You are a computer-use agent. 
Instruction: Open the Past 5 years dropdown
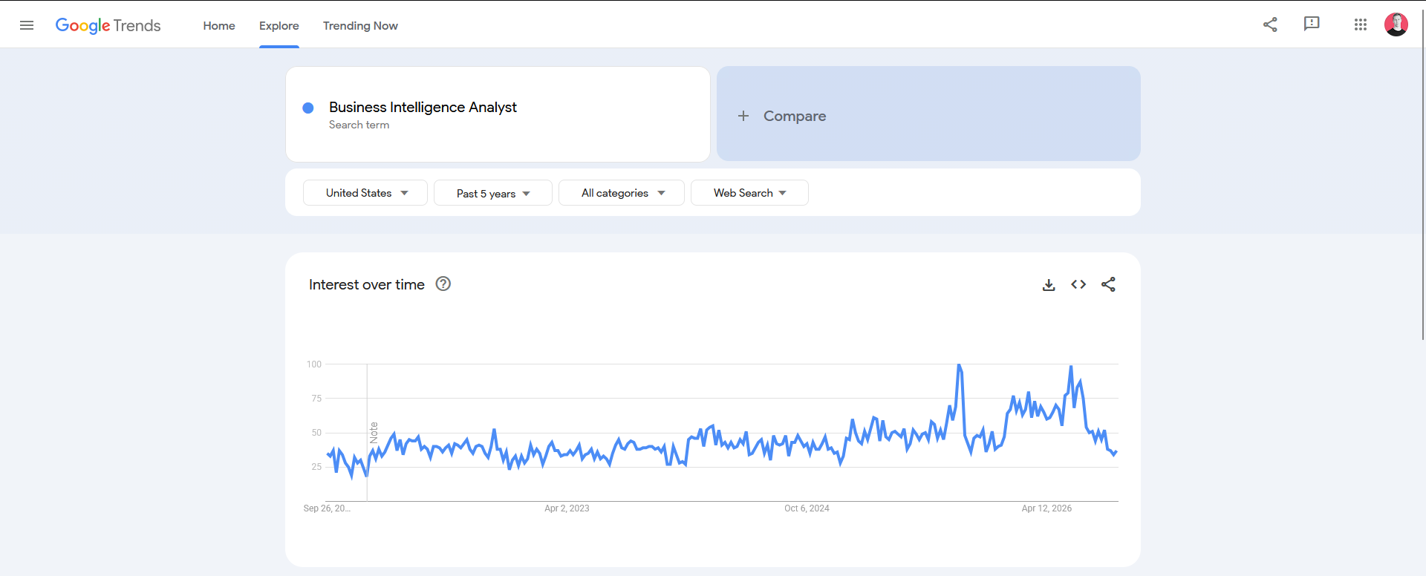493,193
